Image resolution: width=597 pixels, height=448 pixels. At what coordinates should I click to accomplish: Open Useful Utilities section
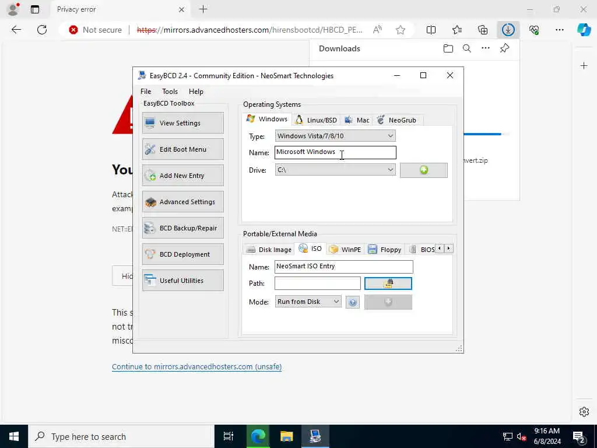tap(182, 281)
